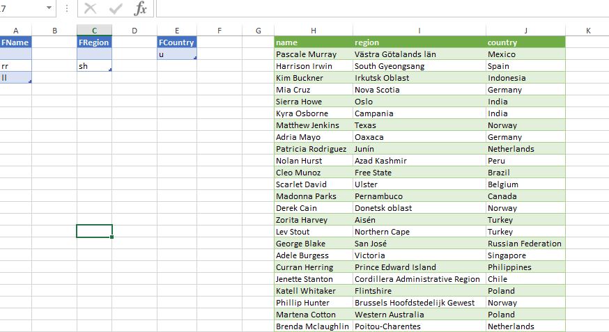The height and width of the screenshot is (332, 609).
Task: Select the Brussels Hoofdstedelijk Gewest cell
Action: click(x=419, y=303)
